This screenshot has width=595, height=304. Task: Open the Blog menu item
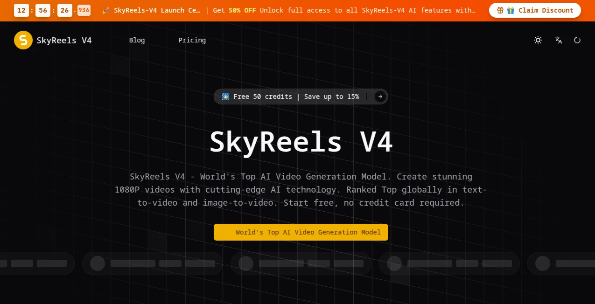(x=137, y=40)
